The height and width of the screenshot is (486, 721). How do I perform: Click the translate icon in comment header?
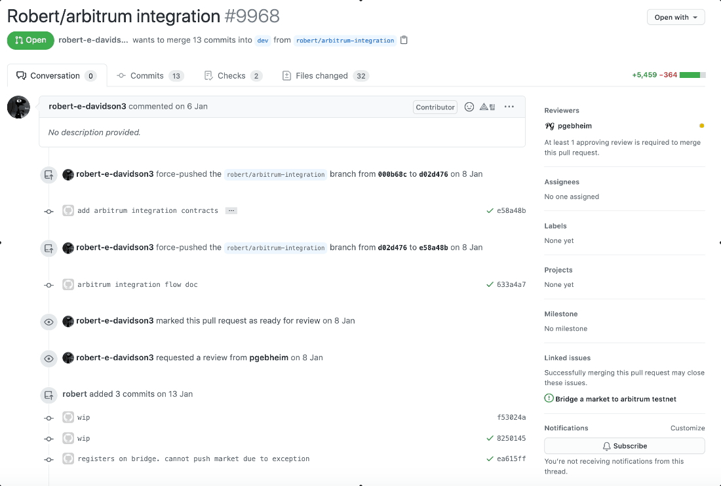(x=488, y=107)
